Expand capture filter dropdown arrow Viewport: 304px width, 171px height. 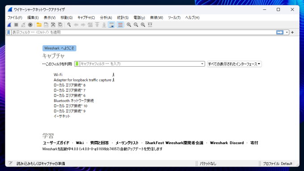coord(202,64)
